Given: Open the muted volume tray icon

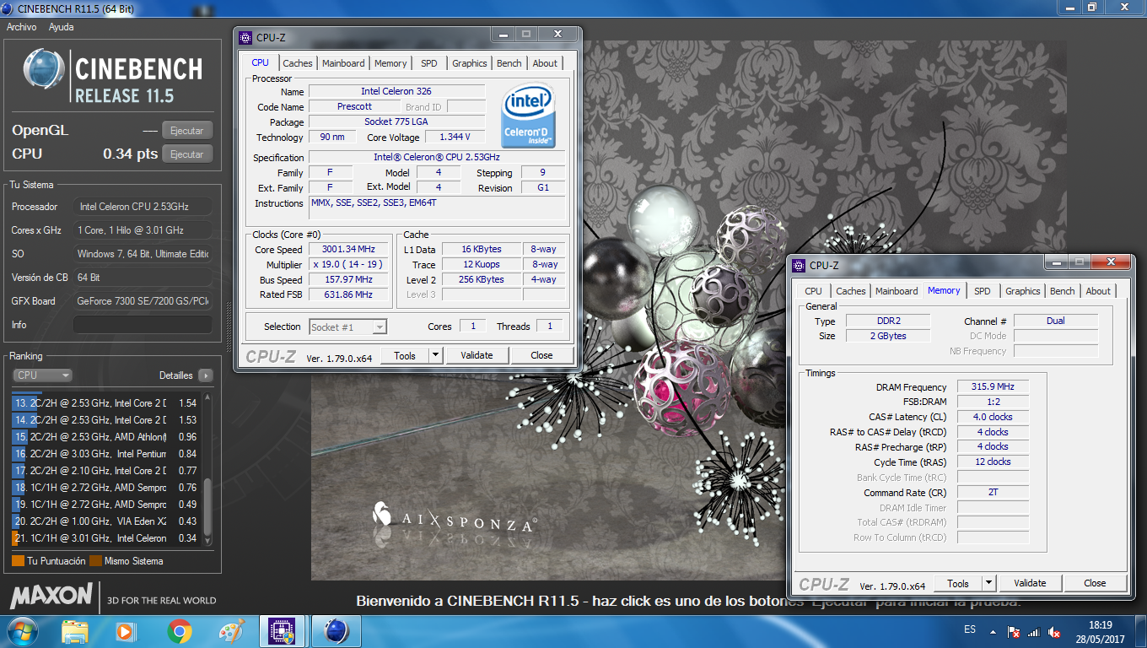Looking at the screenshot, I should click(1054, 631).
